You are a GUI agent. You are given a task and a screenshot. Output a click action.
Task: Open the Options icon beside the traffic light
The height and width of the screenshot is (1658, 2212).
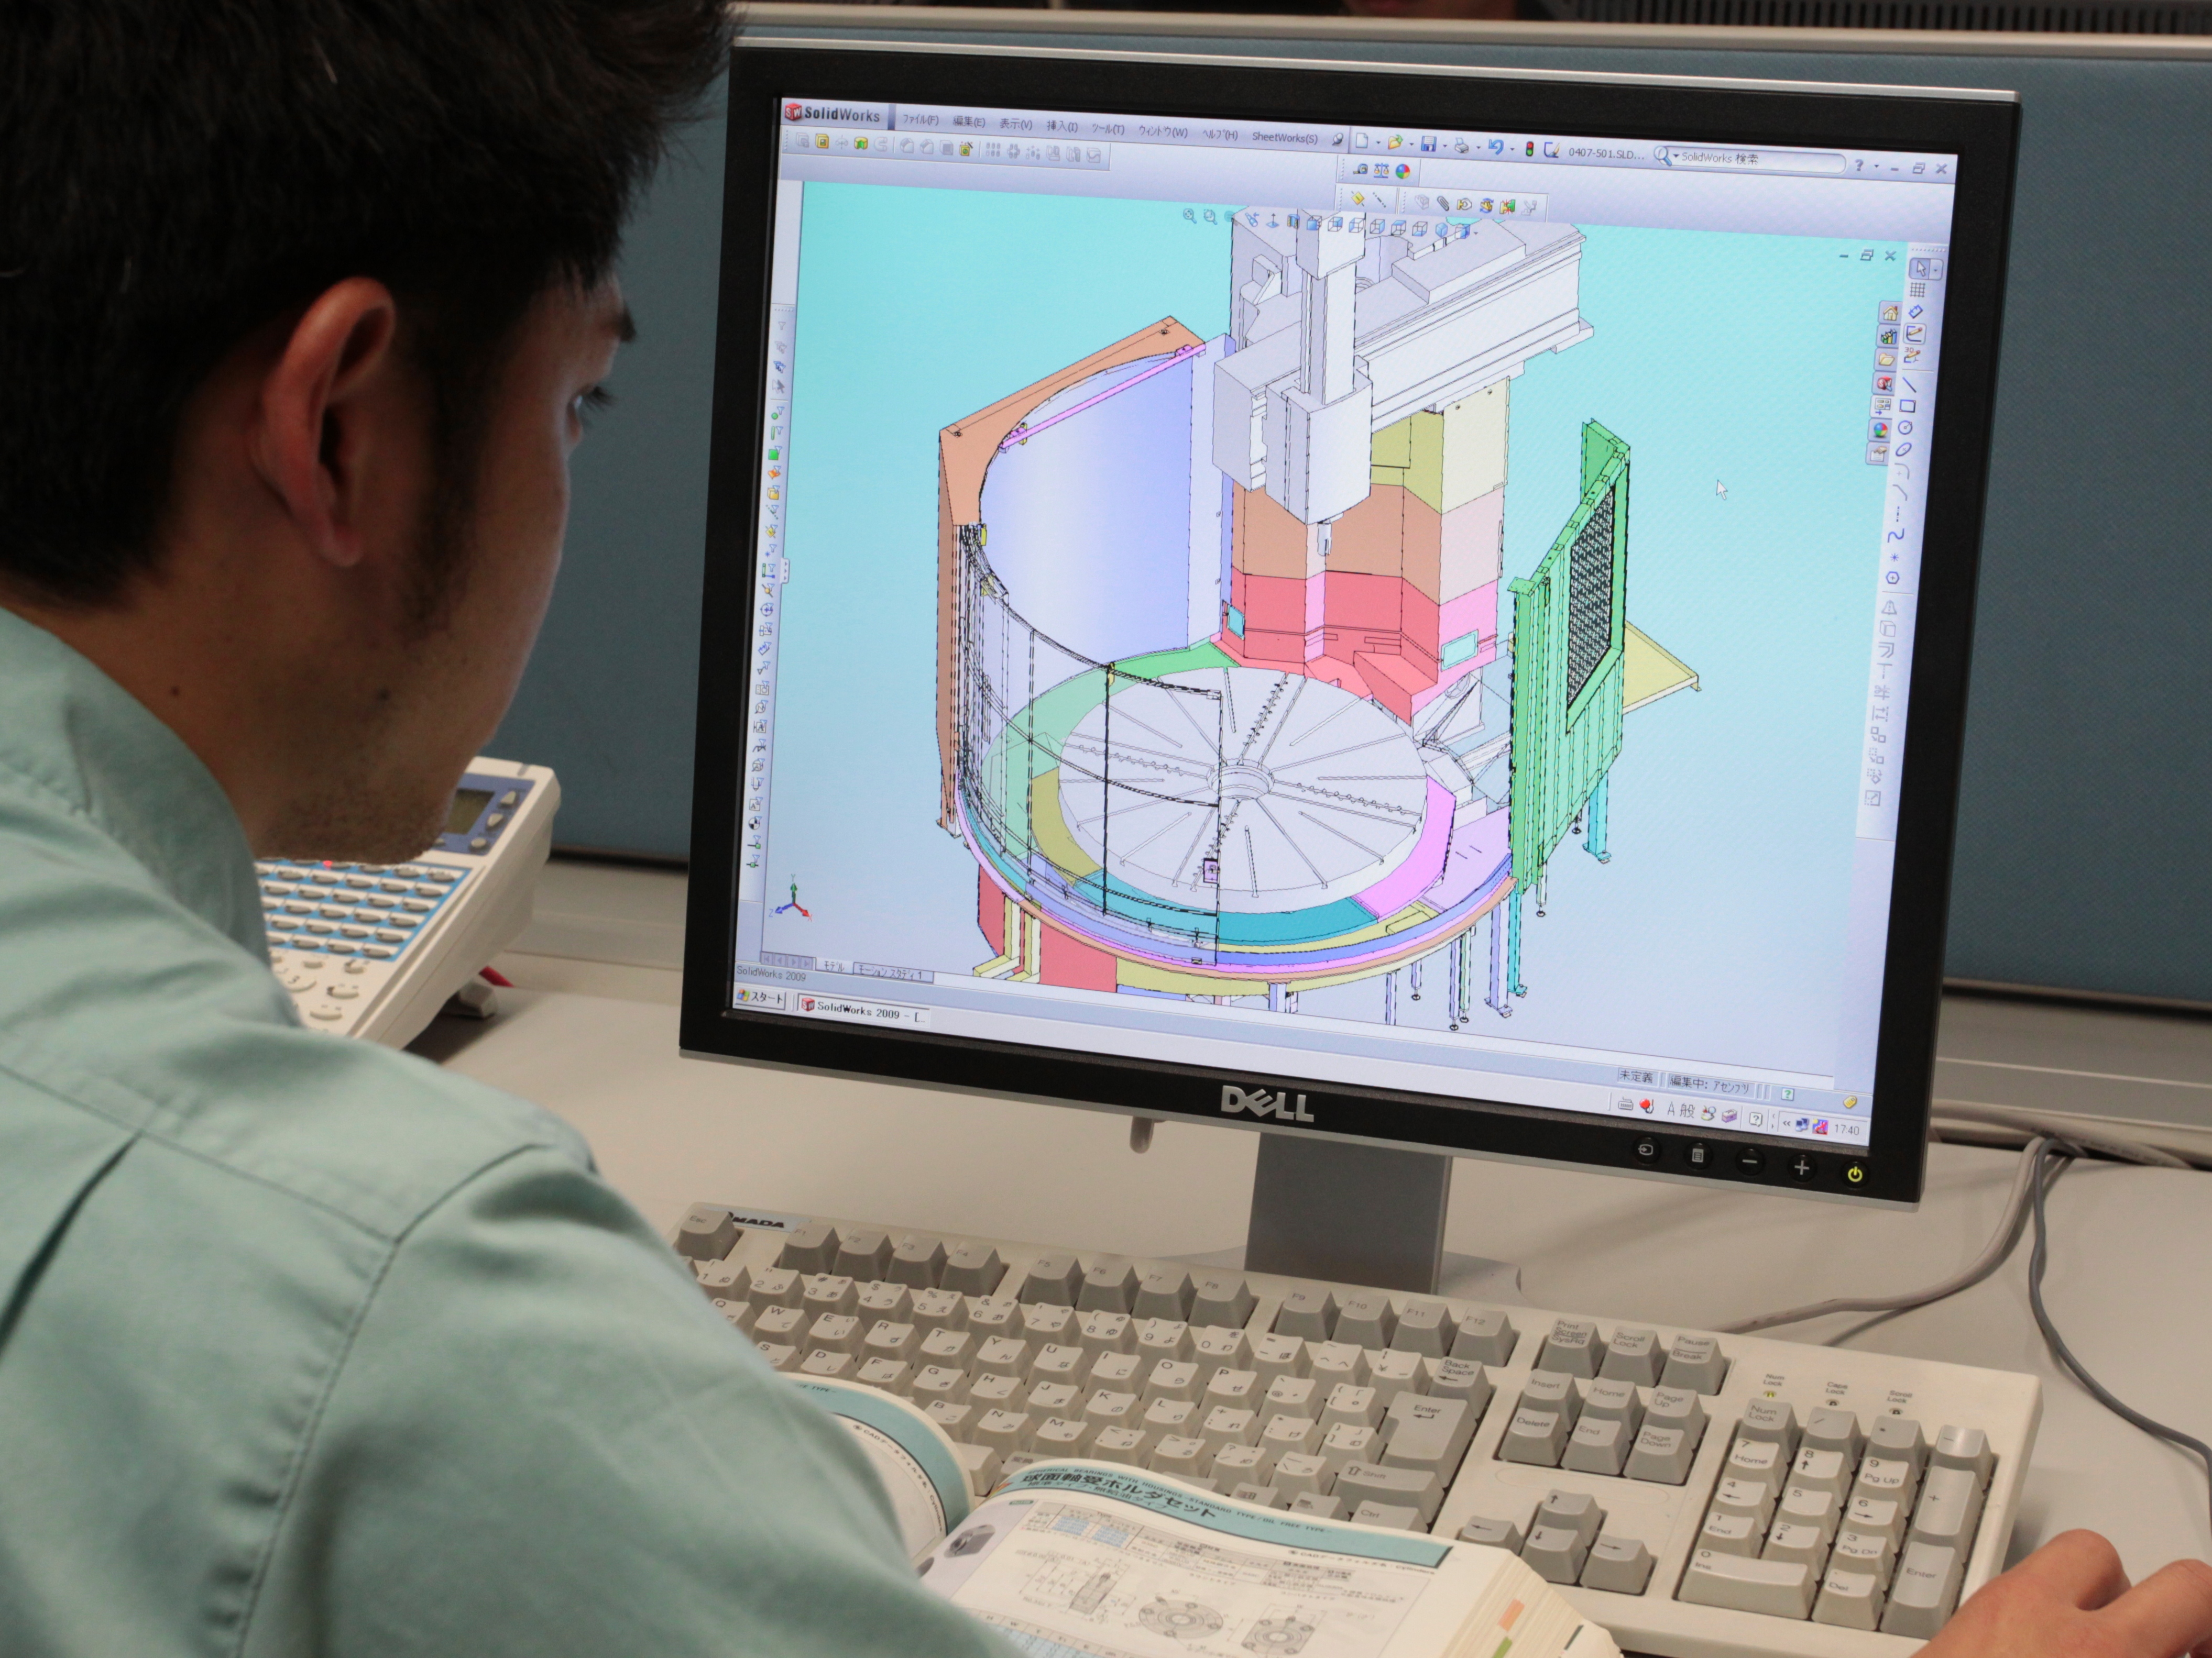pos(1552,151)
